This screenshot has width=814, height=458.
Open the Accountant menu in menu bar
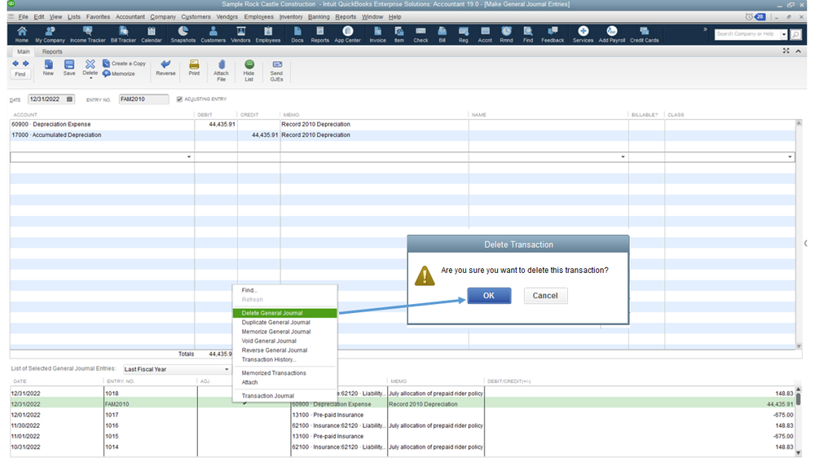tap(130, 16)
